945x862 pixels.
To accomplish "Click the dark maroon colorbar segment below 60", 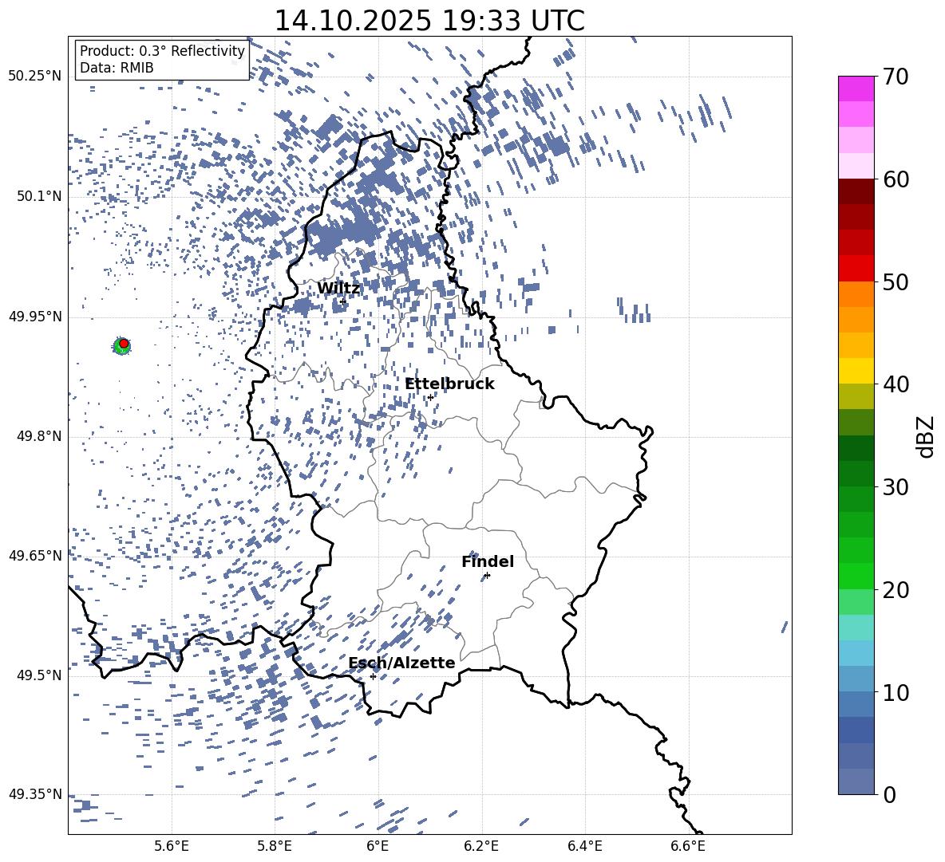I will pyautogui.click(x=856, y=191).
